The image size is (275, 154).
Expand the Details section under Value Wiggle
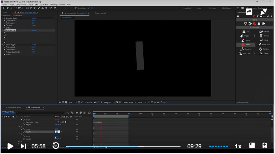[5, 54]
